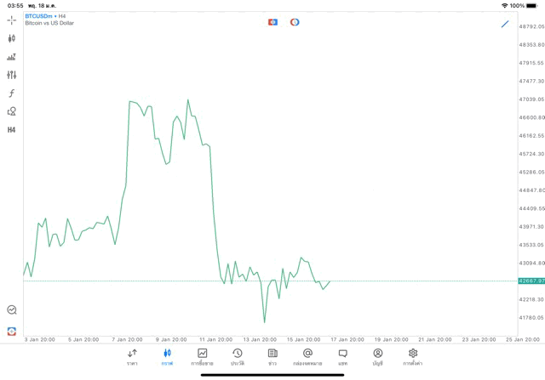Go to the ประวัติ history tab
Screen dimensions: 545x380
click(238, 357)
